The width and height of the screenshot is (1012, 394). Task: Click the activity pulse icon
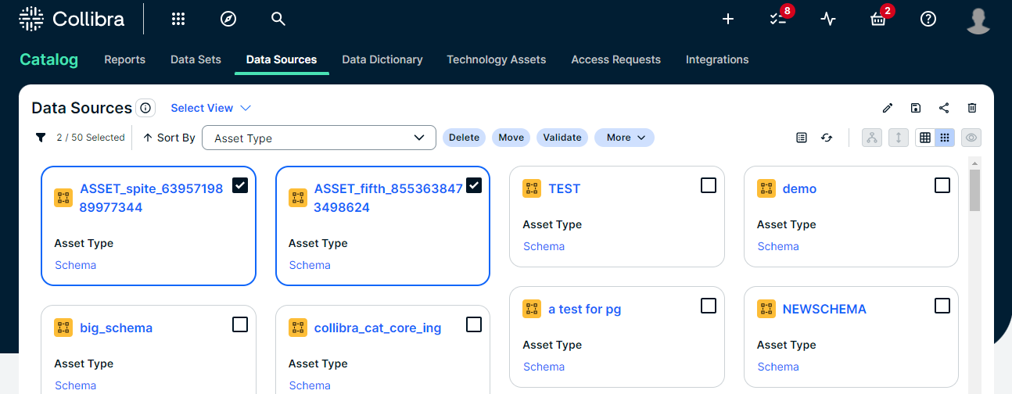tap(828, 20)
